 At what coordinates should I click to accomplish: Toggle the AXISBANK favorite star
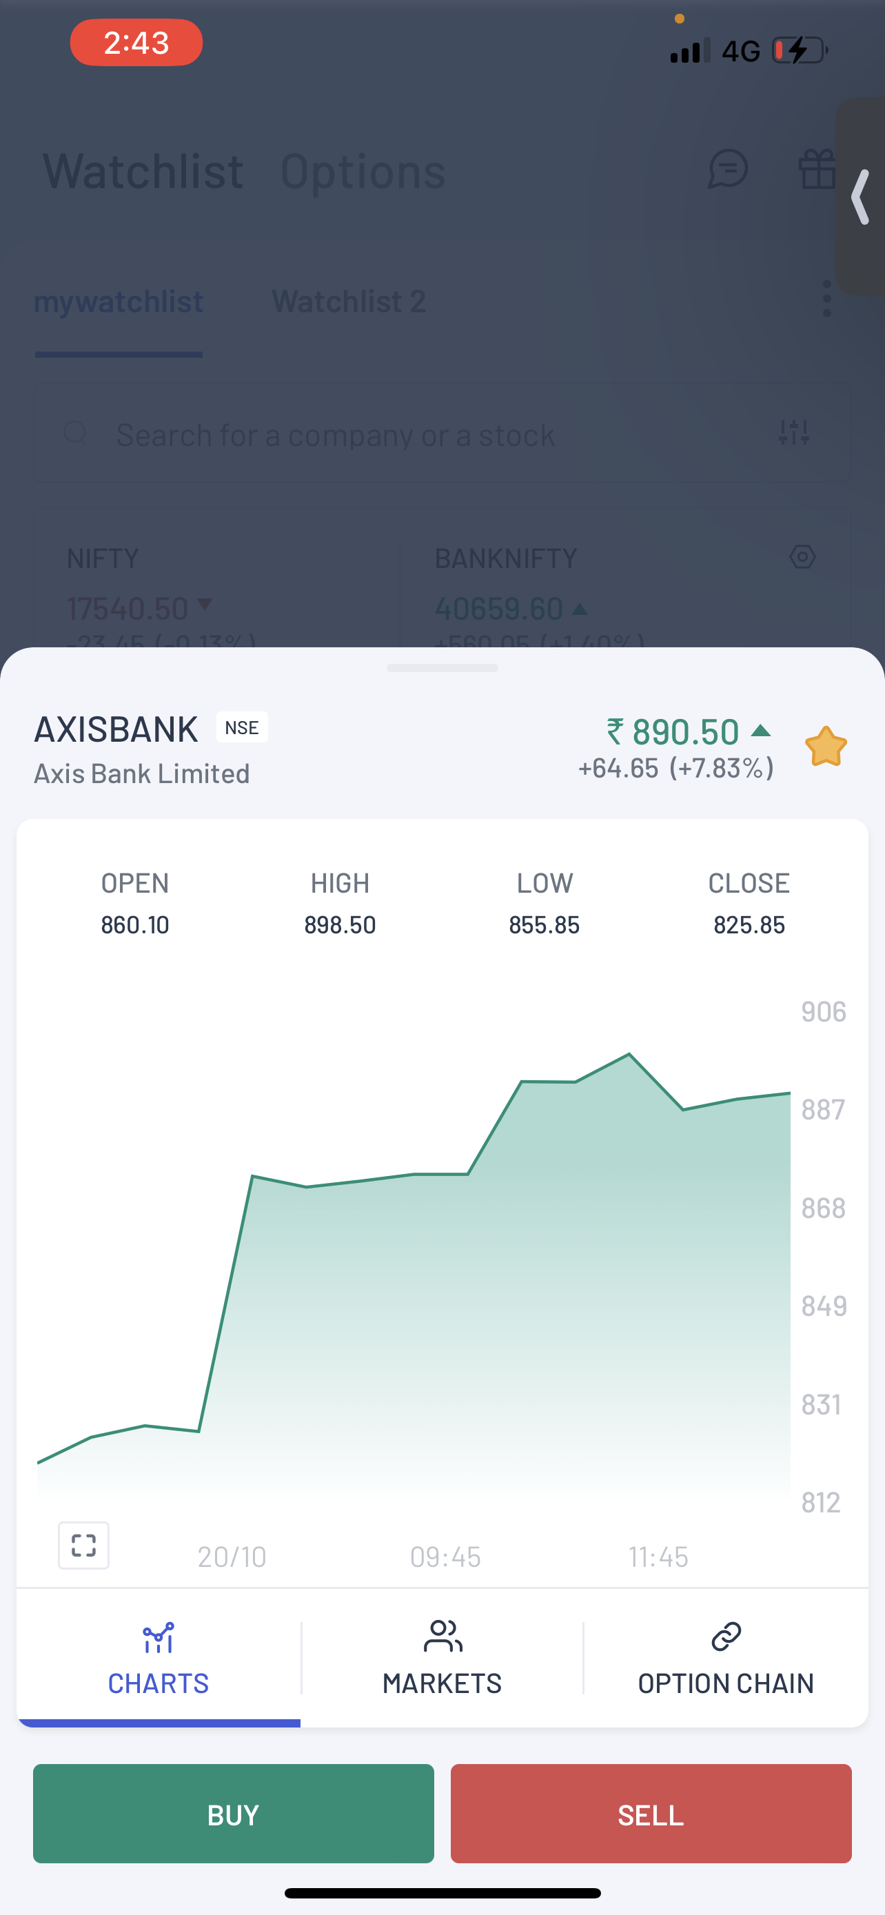pos(826,747)
